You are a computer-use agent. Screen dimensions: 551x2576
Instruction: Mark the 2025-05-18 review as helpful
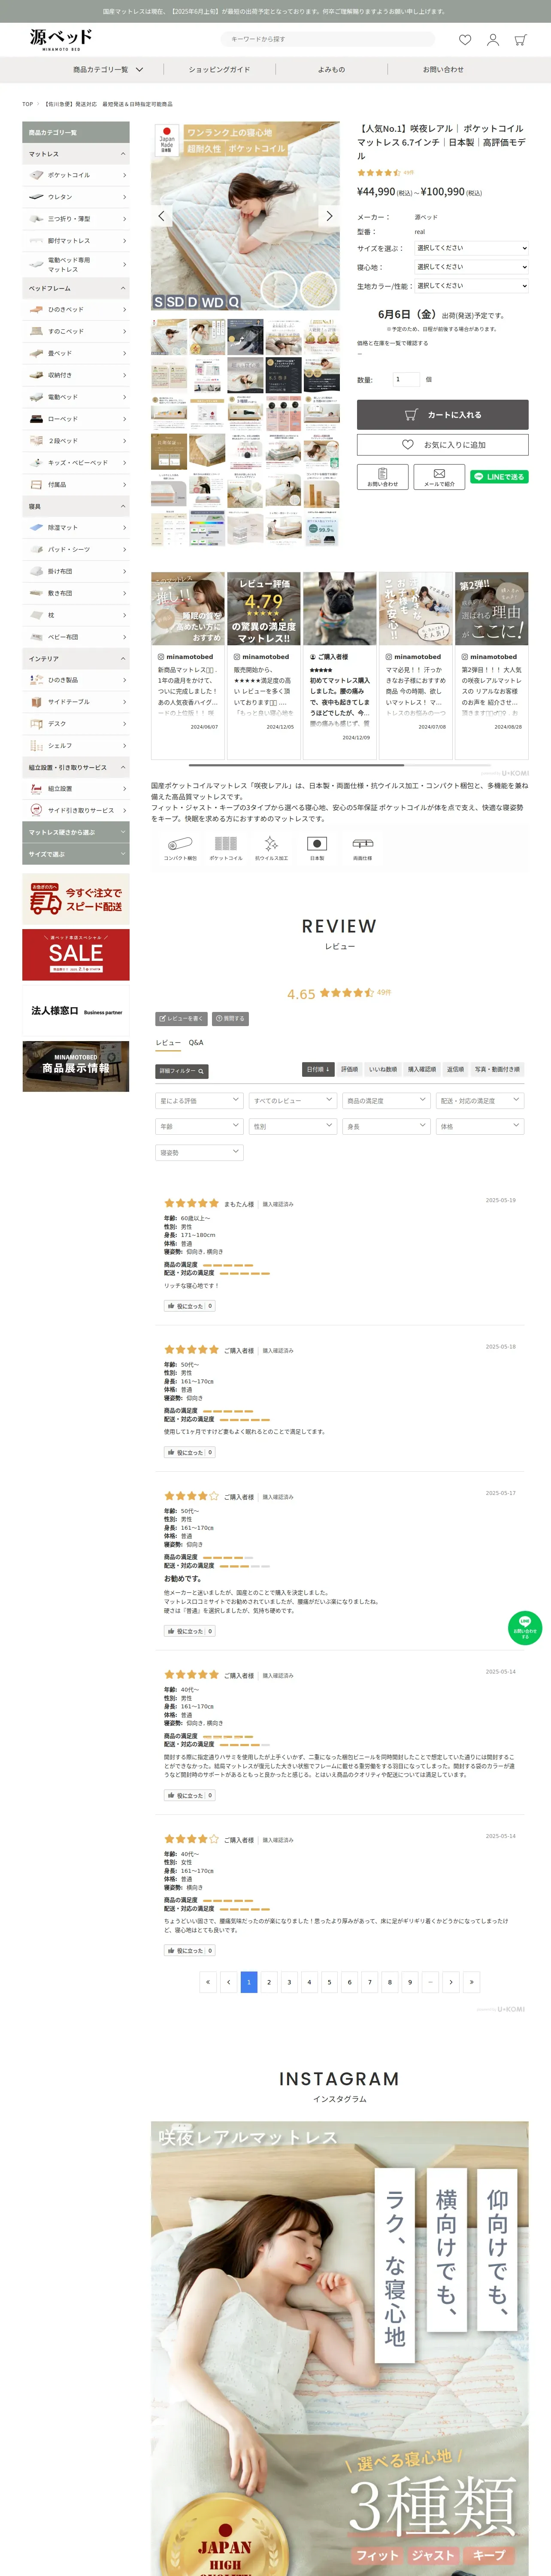point(189,1452)
